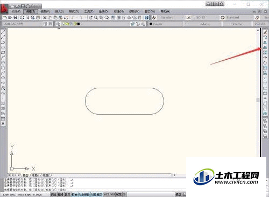The height and width of the screenshot is (197, 269).
Task: Open the ISO-25 dimension style dropdown
Action: [206, 18]
